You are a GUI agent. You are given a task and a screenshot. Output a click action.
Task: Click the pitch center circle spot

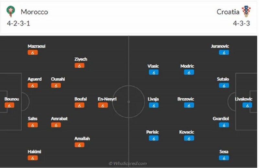tap(129, 102)
